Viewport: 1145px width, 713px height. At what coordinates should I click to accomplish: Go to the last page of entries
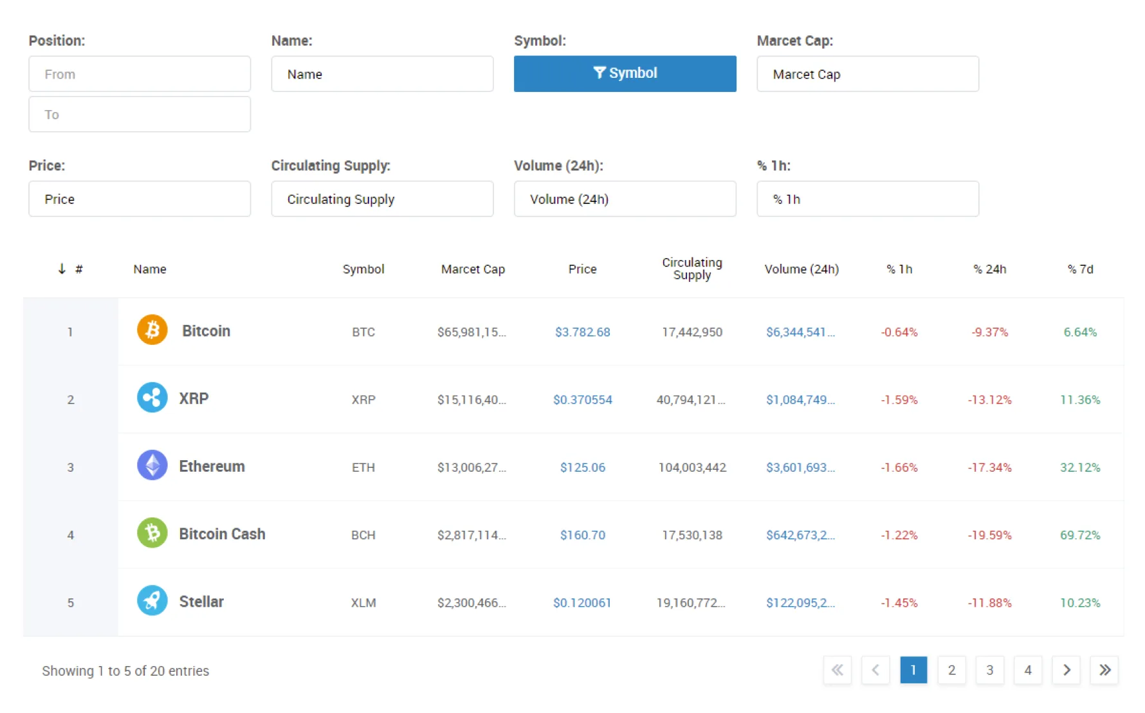[x=1104, y=670]
